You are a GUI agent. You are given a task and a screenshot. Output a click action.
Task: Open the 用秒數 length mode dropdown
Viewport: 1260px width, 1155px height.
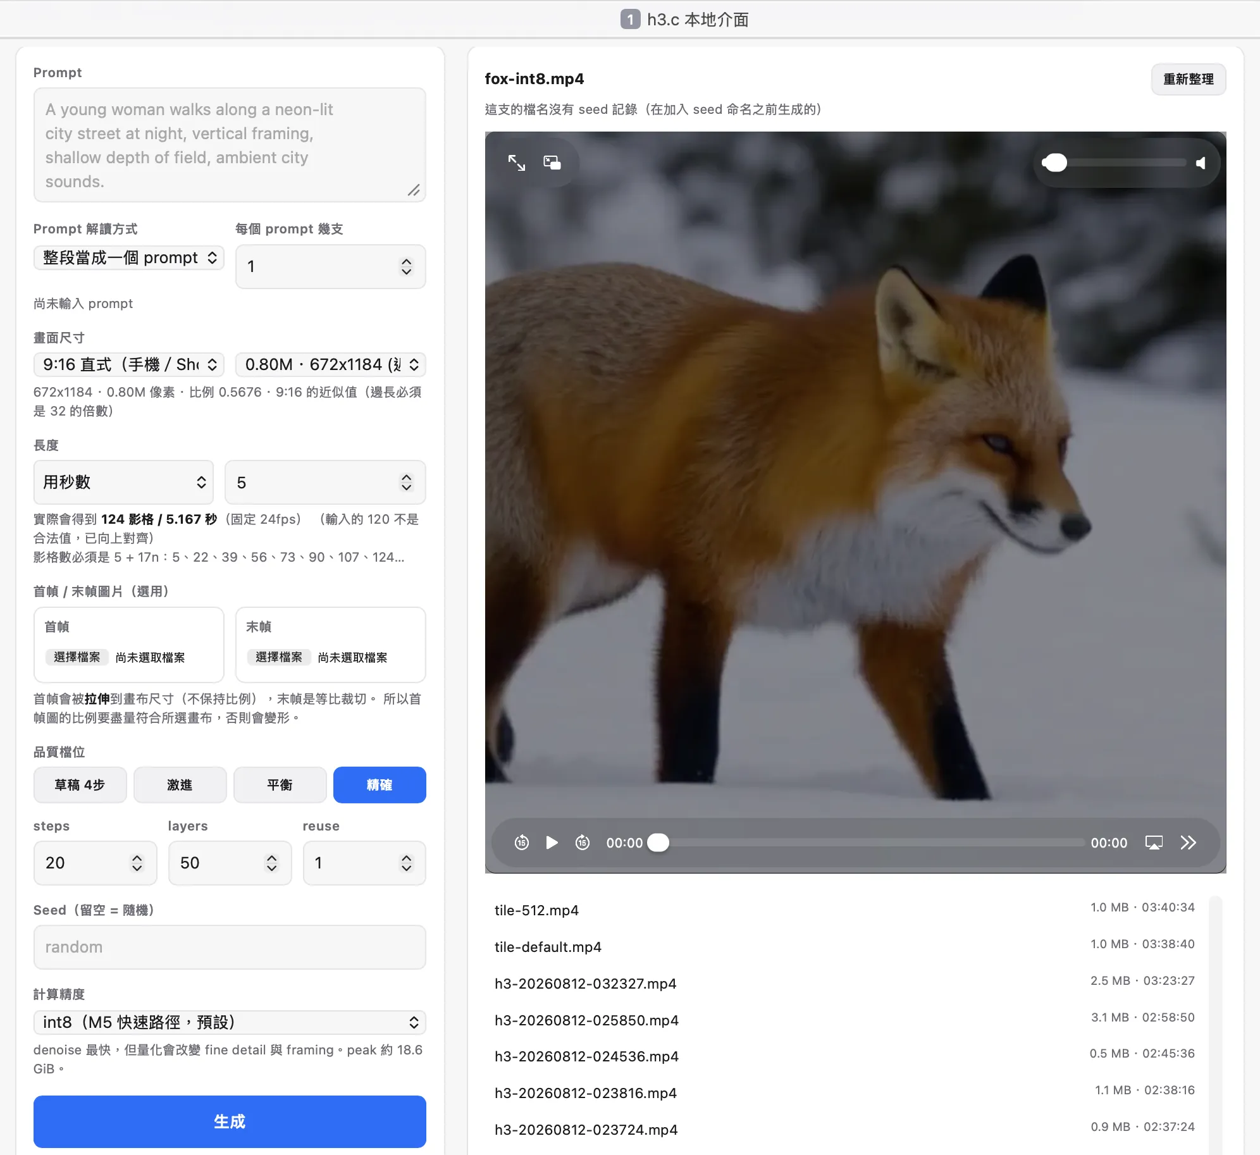pyautogui.click(x=123, y=482)
